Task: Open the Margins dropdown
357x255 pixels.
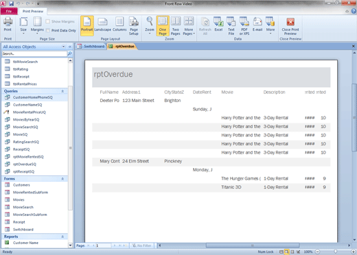Action: 37,25
